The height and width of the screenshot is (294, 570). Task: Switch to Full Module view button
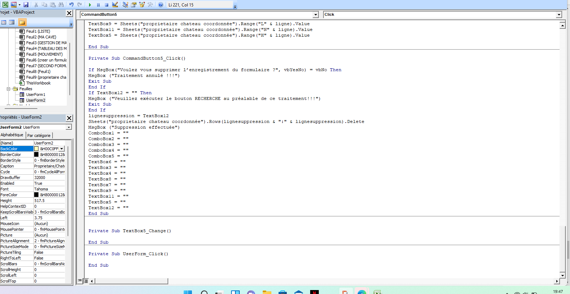coord(86,281)
